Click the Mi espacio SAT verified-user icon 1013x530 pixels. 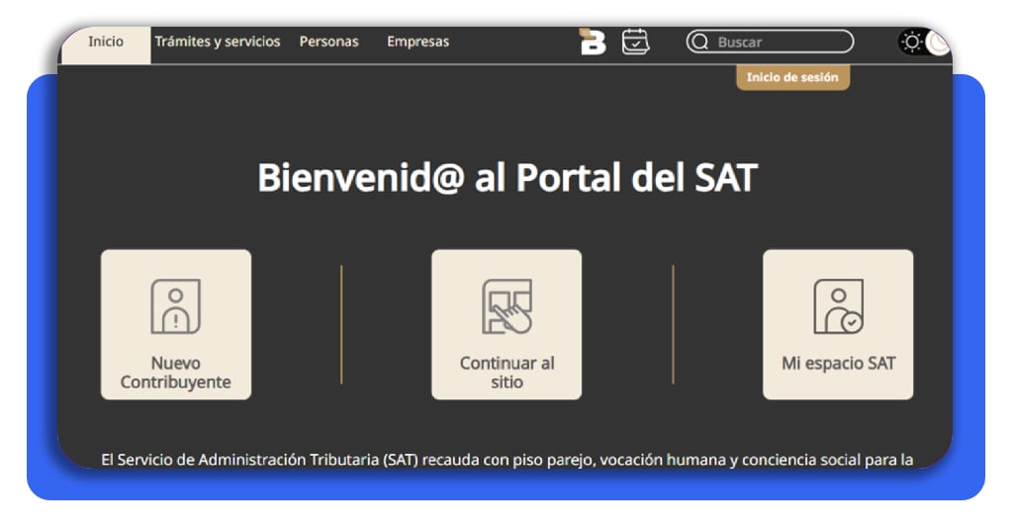(x=838, y=306)
